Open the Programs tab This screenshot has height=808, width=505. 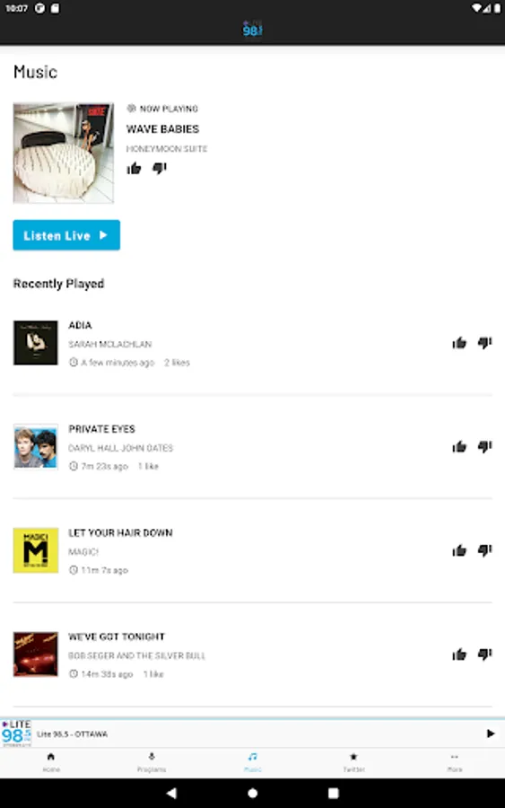pyautogui.click(x=152, y=762)
